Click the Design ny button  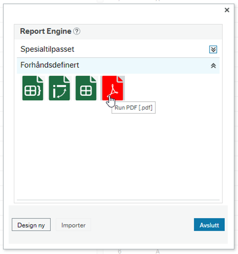[31, 224]
